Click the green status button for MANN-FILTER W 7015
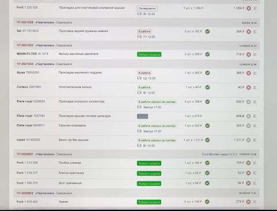This screenshot has height=211, width=277. tap(149, 55)
